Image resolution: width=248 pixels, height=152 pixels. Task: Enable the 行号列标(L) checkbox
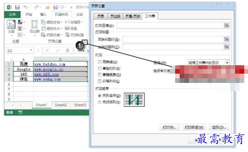100,81
